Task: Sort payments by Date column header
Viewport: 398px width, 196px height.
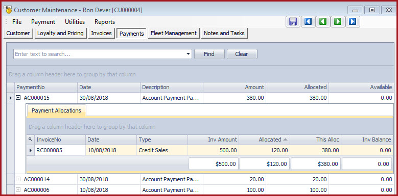Action: 109,87
